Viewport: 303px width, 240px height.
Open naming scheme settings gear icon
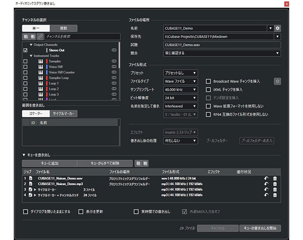coord(277,28)
